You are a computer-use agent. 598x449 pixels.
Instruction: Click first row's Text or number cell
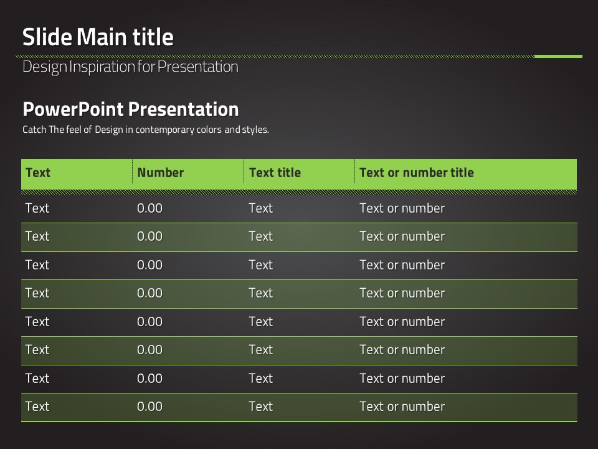coord(402,208)
